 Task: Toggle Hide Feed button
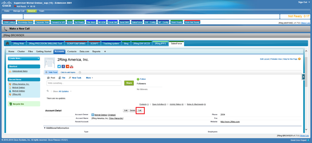coord(52,72)
